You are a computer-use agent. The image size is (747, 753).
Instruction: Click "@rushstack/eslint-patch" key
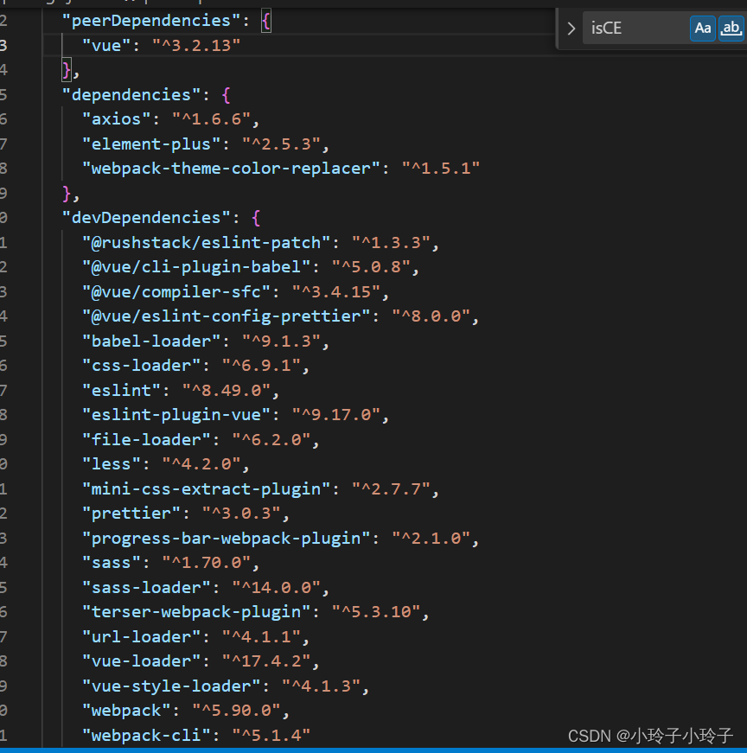(206, 243)
